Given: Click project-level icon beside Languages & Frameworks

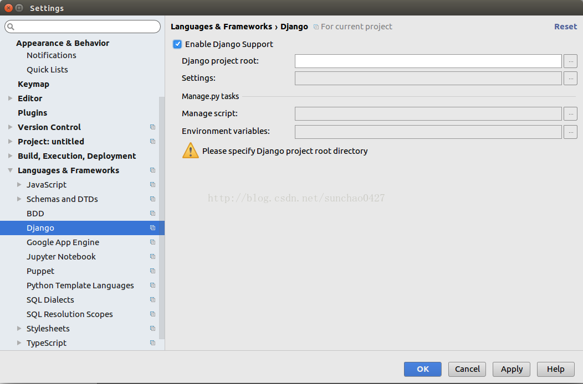Looking at the screenshot, I should click(152, 170).
